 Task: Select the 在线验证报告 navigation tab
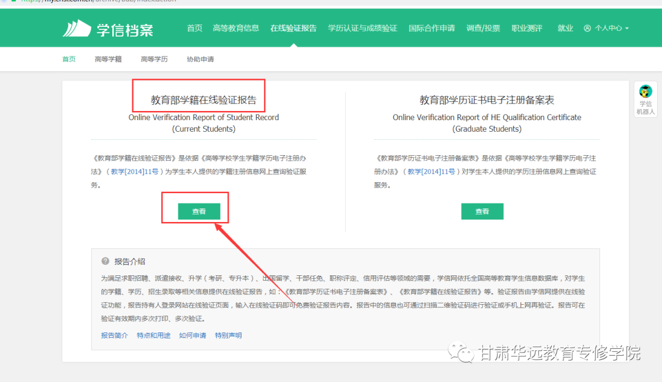pyautogui.click(x=294, y=28)
